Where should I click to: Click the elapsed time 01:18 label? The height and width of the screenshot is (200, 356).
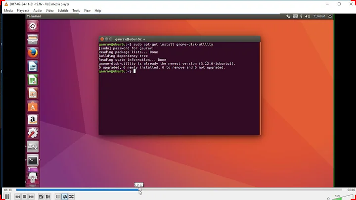click(x=8, y=190)
